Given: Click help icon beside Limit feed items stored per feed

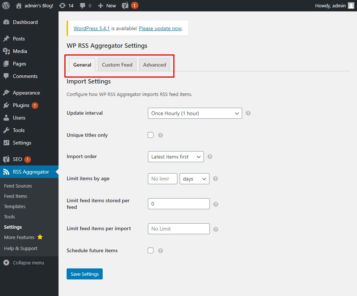Looking at the screenshot, I should [x=216, y=204].
